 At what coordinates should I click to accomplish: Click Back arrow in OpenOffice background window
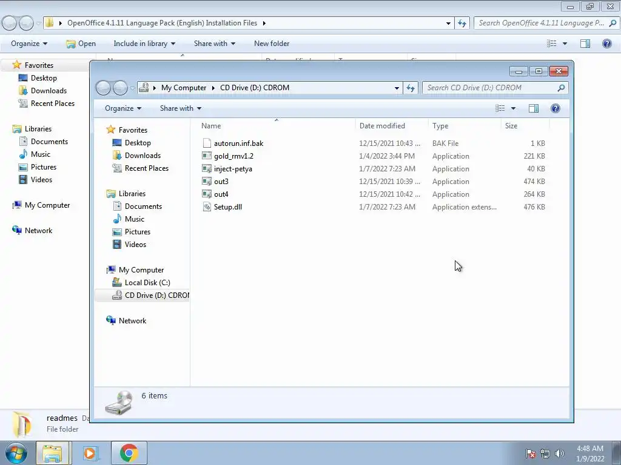click(x=10, y=23)
